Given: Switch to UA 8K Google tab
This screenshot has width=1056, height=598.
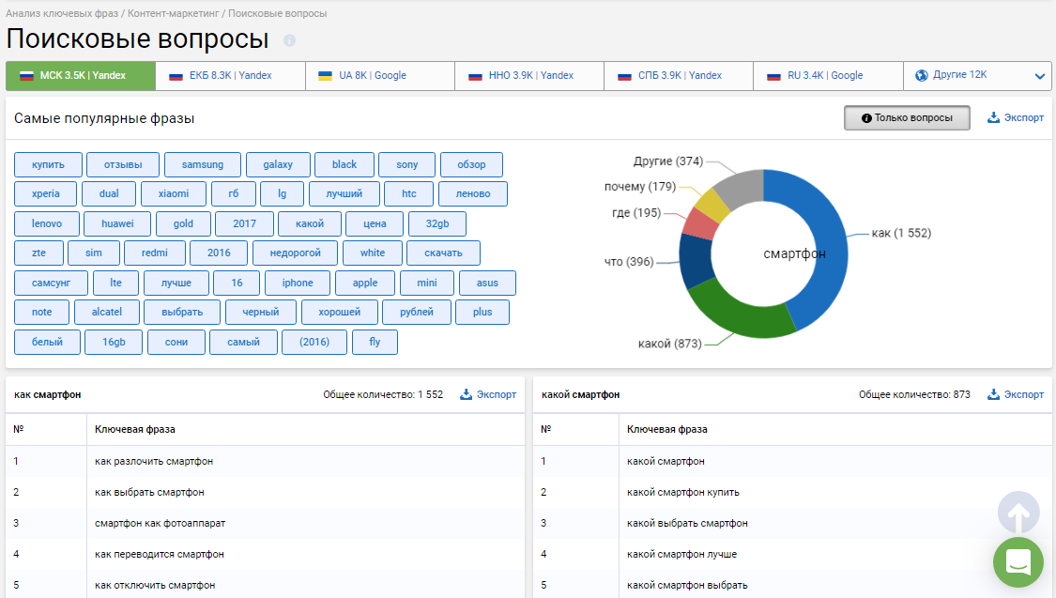Looking at the screenshot, I should [x=380, y=75].
